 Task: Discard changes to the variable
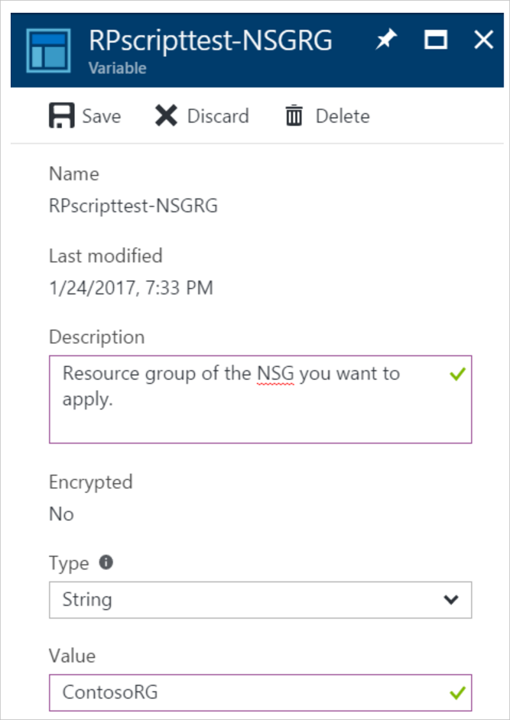click(x=201, y=115)
